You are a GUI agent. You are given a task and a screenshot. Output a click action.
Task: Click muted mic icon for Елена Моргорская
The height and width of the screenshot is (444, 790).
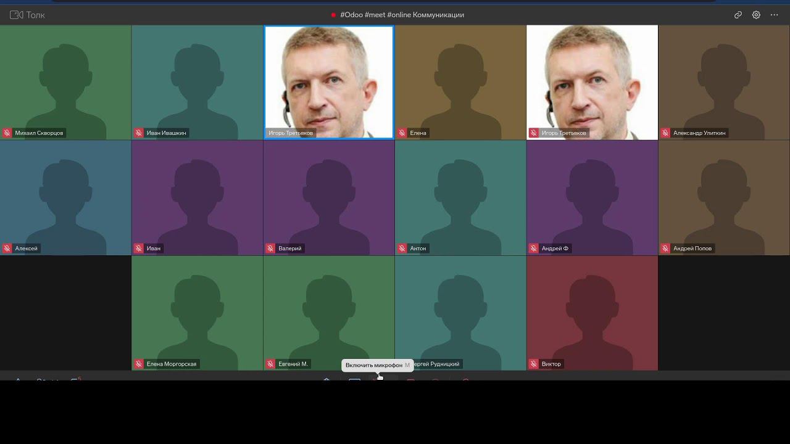(139, 364)
